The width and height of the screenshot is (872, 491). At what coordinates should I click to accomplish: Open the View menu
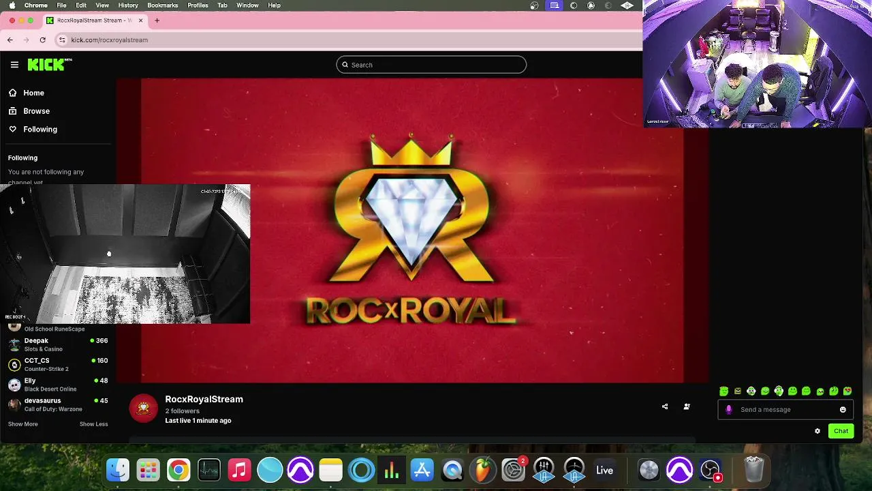coord(102,5)
